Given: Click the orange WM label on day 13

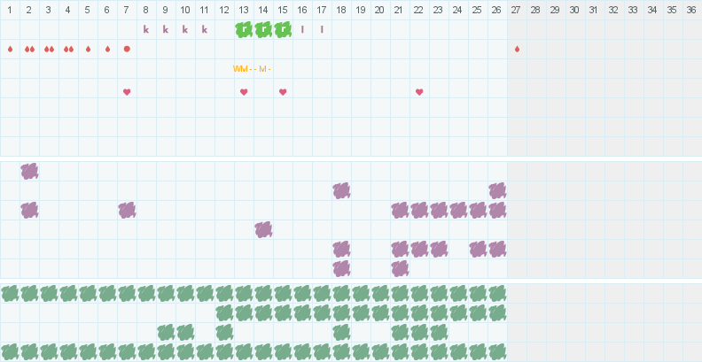Looking at the screenshot, I should (x=240, y=68).
